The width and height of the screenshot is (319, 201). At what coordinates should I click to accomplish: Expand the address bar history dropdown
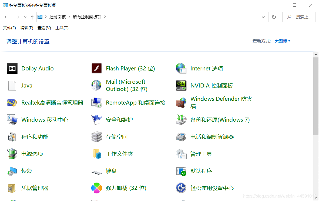263,17
